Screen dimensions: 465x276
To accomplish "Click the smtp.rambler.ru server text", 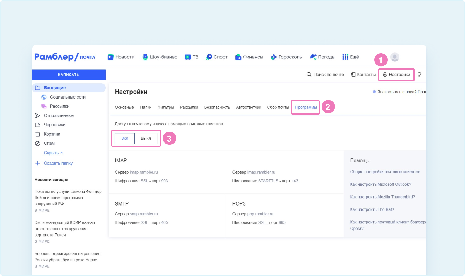I will click(x=144, y=214).
